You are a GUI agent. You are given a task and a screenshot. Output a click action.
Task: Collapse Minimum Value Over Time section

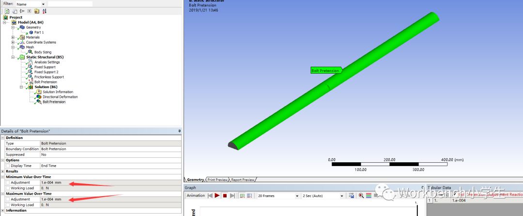(3, 177)
